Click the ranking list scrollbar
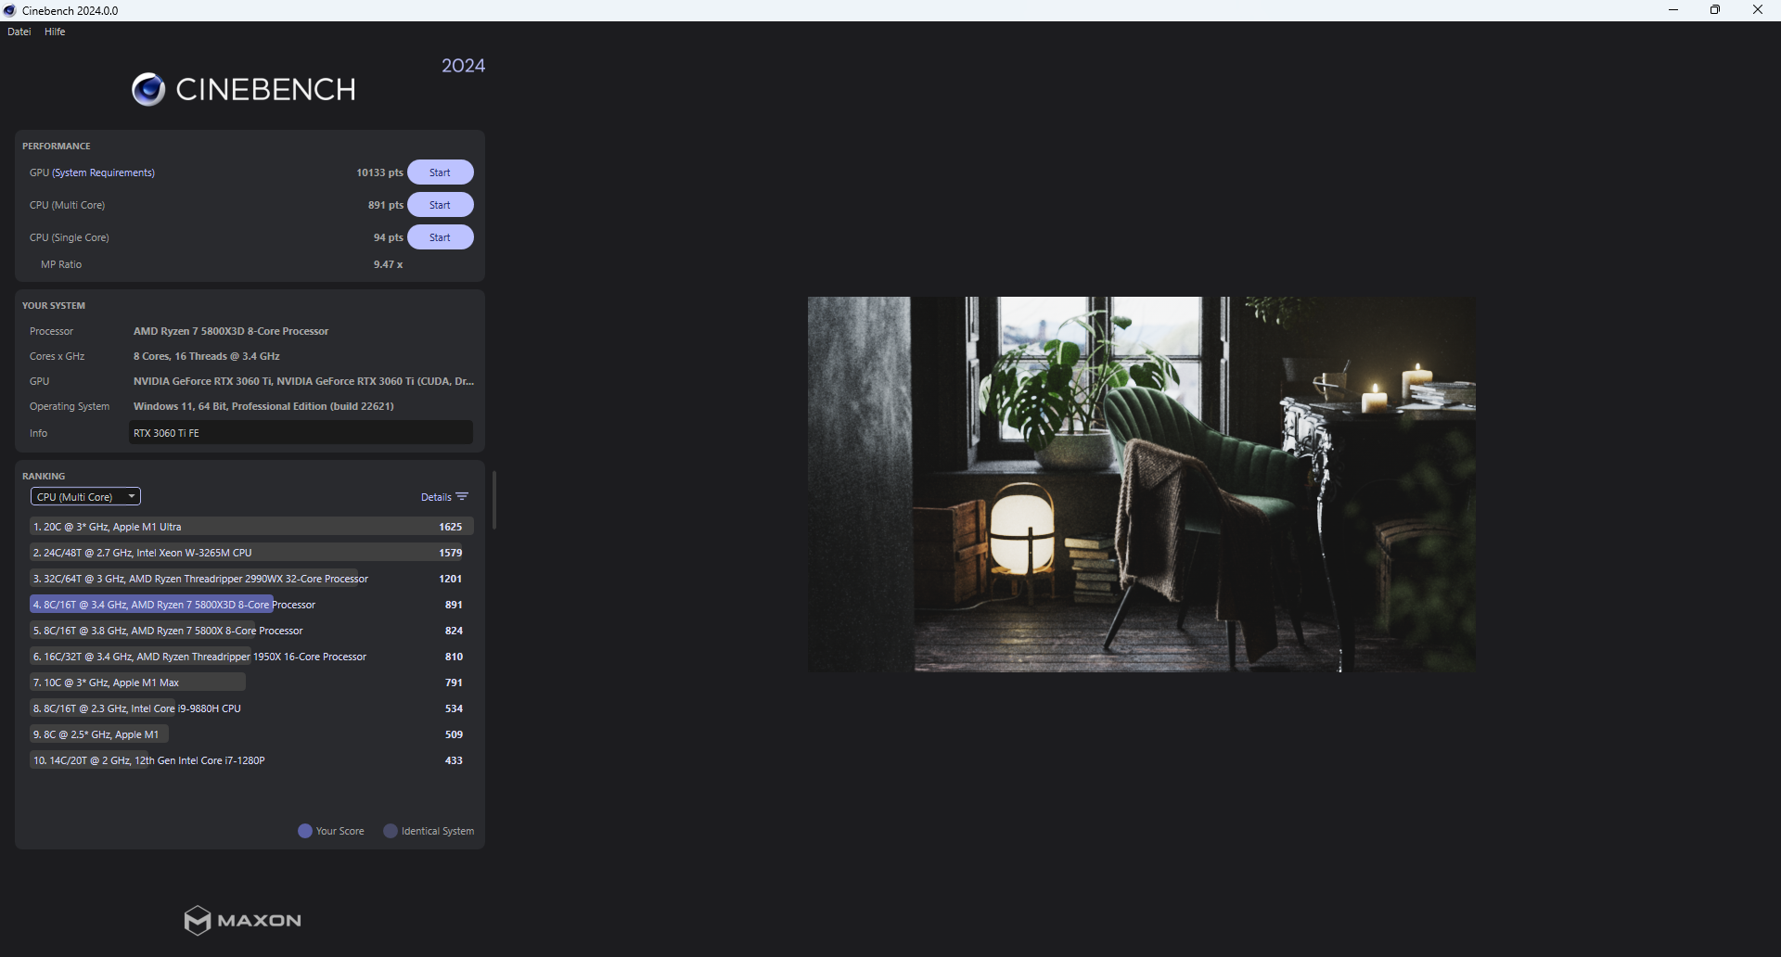The width and height of the screenshot is (1781, 957). (x=494, y=500)
